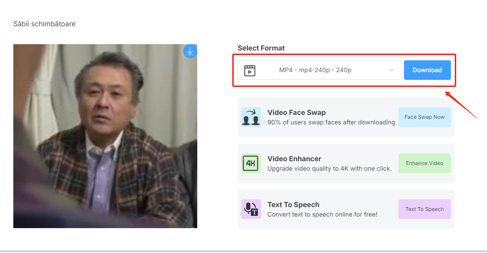
Task: Click the 'Video Face Swap' heading text
Action: coord(296,112)
